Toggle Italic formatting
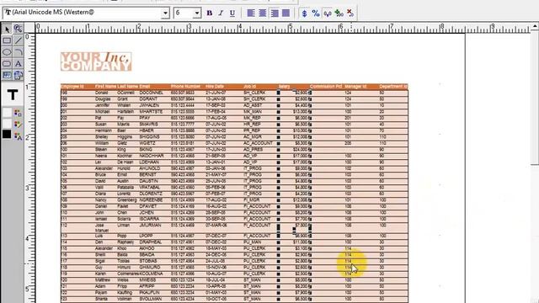539x303 pixels. coord(221,13)
